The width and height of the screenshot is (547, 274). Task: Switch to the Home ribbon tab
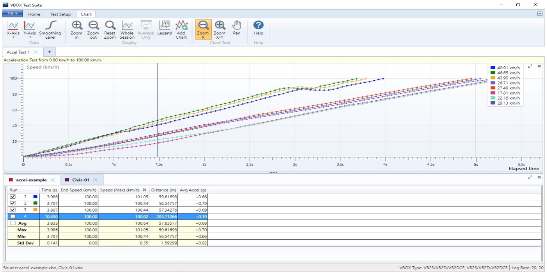click(x=34, y=14)
